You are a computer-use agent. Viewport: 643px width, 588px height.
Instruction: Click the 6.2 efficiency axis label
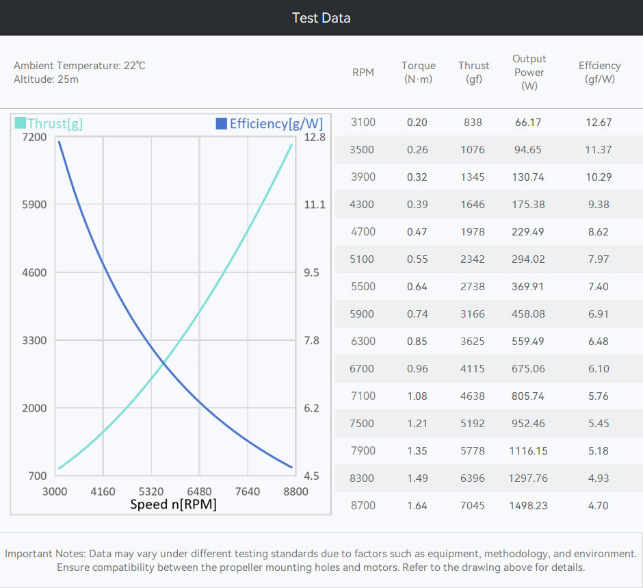[x=311, y=408]
